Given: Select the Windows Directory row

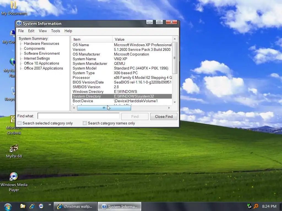Looking at the screenshot, I should click(122, 91).
